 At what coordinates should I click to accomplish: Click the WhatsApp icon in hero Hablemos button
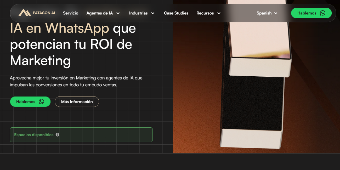[41, 101]
